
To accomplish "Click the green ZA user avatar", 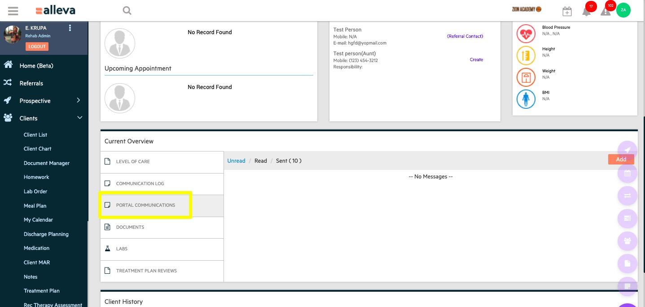I will coord(623,10).
